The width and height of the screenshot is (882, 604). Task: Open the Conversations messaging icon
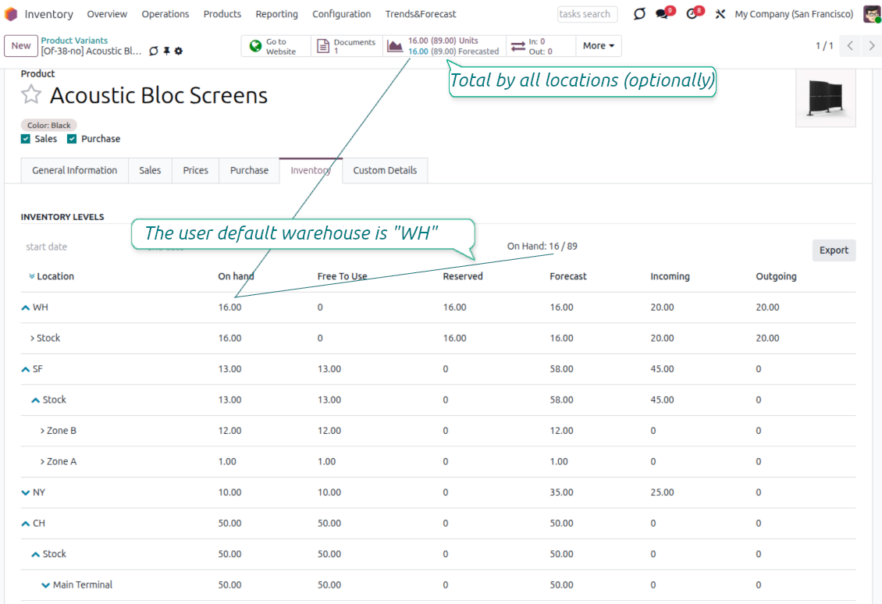(x=662, y=14)
